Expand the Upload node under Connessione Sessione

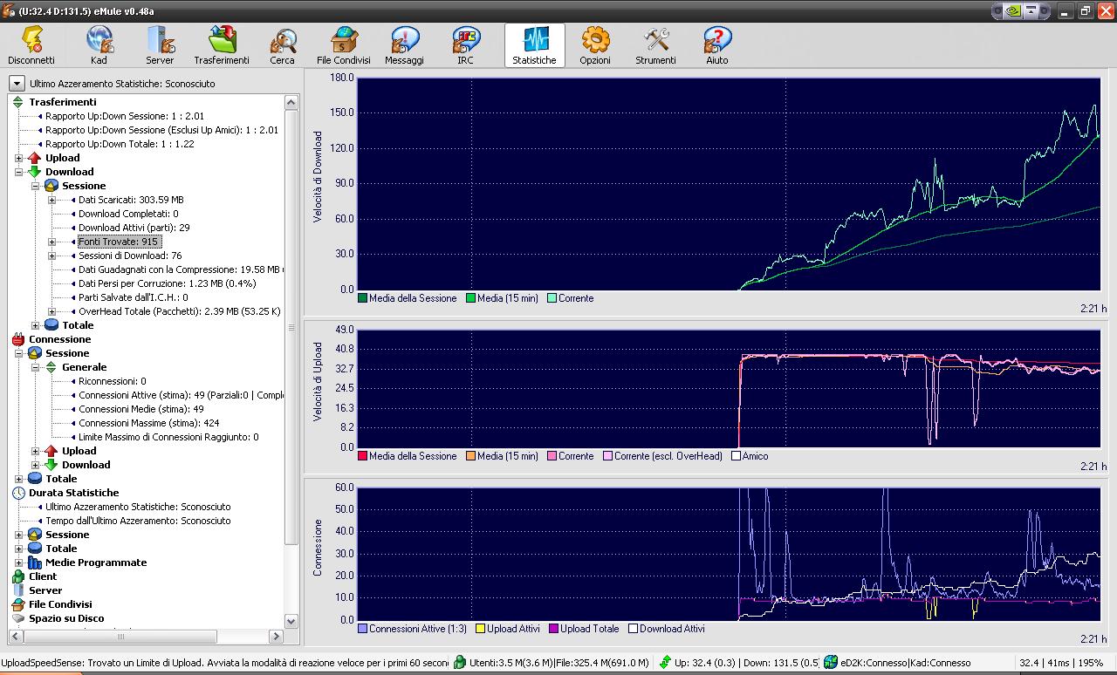pyautogui.click(x=36, y=451)
